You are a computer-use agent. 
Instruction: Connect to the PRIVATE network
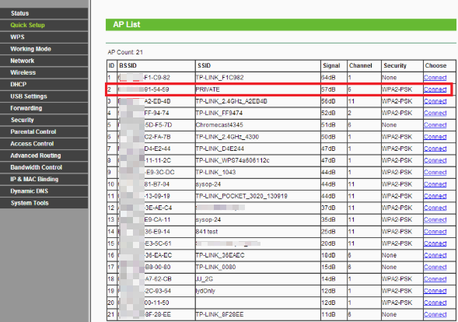tap(435, 89)
